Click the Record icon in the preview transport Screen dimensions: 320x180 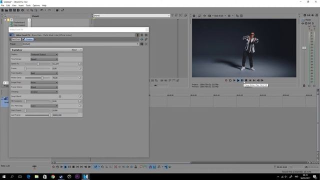pos(226,80)
